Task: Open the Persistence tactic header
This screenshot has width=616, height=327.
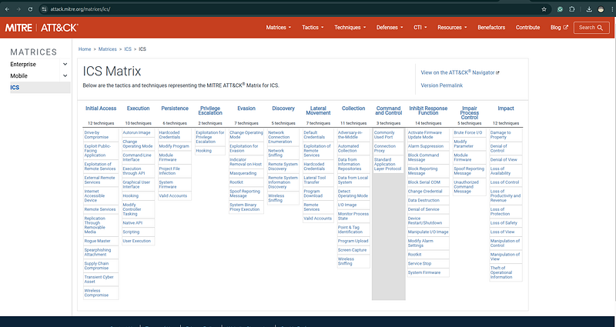Action: pos(175,108)
